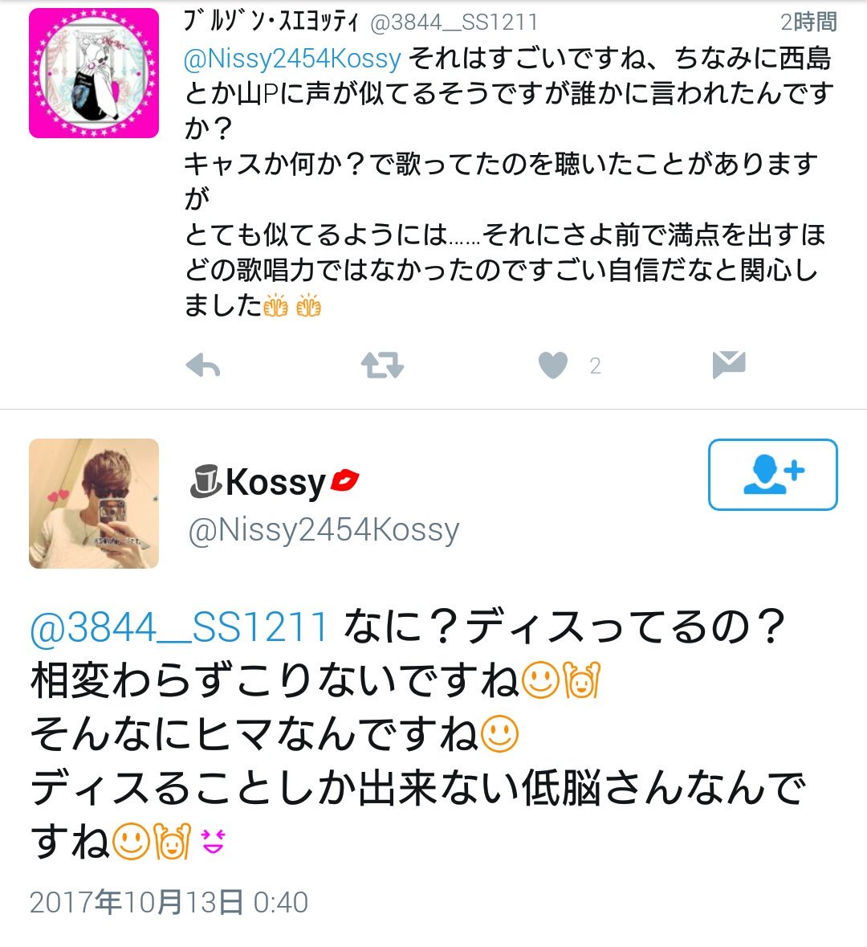Image resolution: width=867 pixels, height=947 pixels.
Task: Like the first tweet with heart icon
Action: [x=553, y=365]
